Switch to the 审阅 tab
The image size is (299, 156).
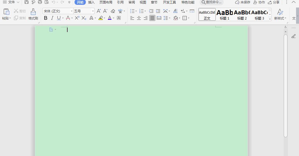132,2
